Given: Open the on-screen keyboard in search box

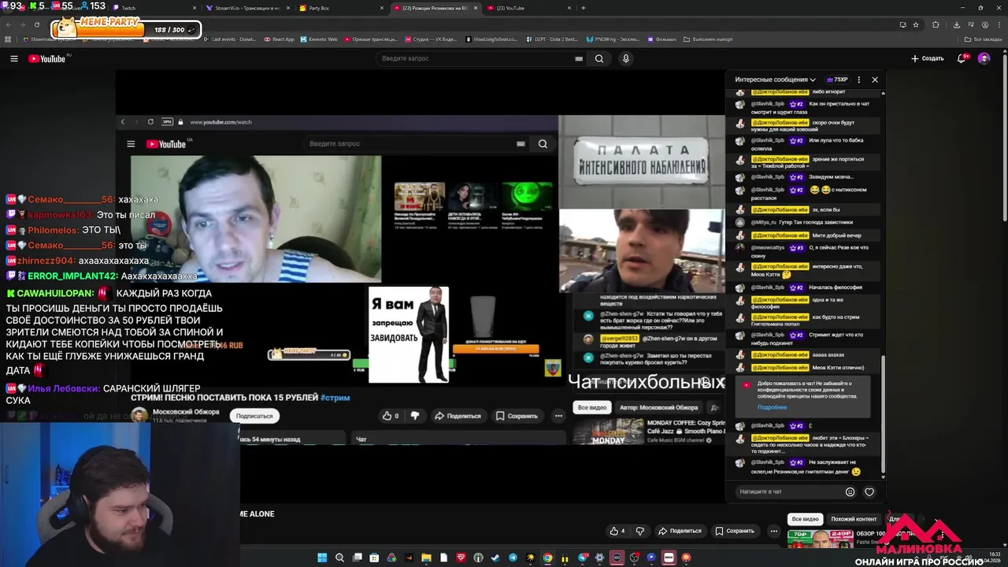Looking at the screenshot, I should [x=579, y=58].
